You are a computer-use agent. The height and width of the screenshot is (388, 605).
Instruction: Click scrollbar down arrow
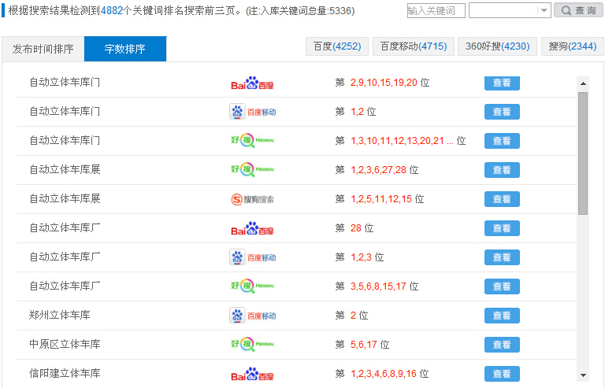click(583, 375)
